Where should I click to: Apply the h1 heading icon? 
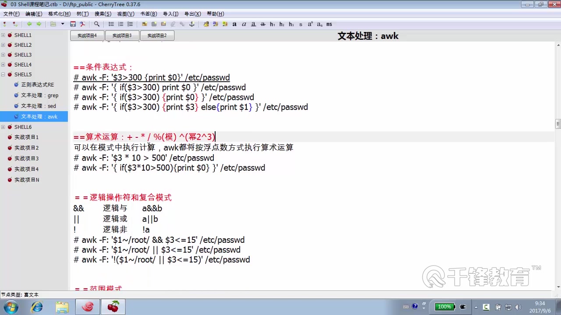tap(272, 24)
